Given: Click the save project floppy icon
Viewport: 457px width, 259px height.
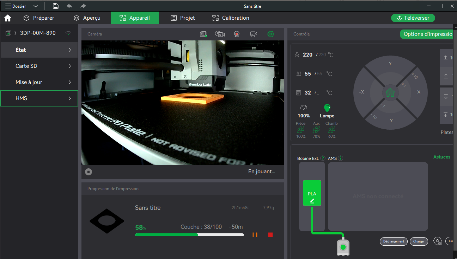Looking at the screenshot, I should click(x=56, y=6).
